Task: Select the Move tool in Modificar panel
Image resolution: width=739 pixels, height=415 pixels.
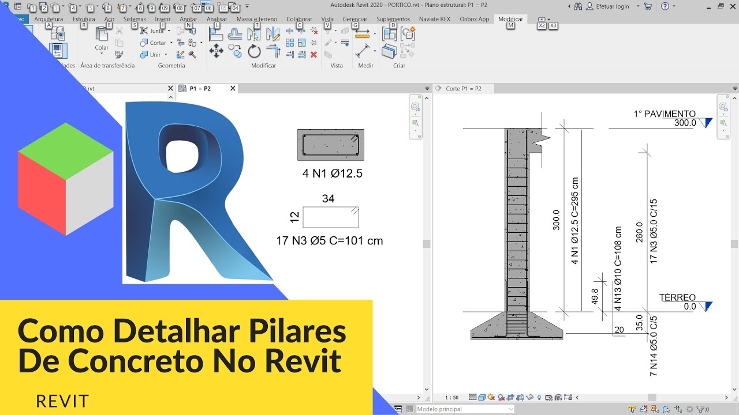Action: click(x=216, y=51)
